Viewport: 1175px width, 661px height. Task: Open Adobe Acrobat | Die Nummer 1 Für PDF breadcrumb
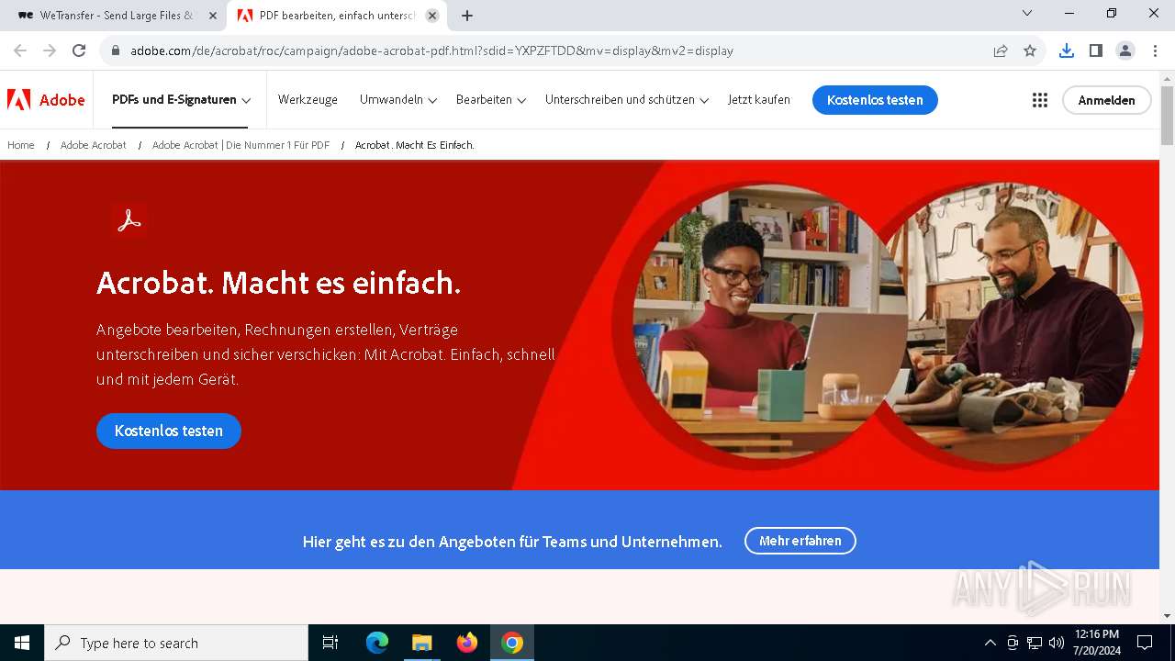tap(241, 145)
